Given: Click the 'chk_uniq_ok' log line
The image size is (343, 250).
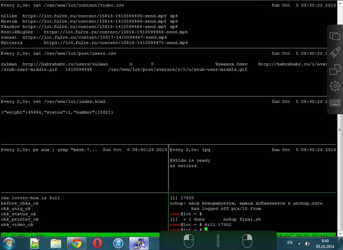Looking at the screenshot, I should coord(16,209).
